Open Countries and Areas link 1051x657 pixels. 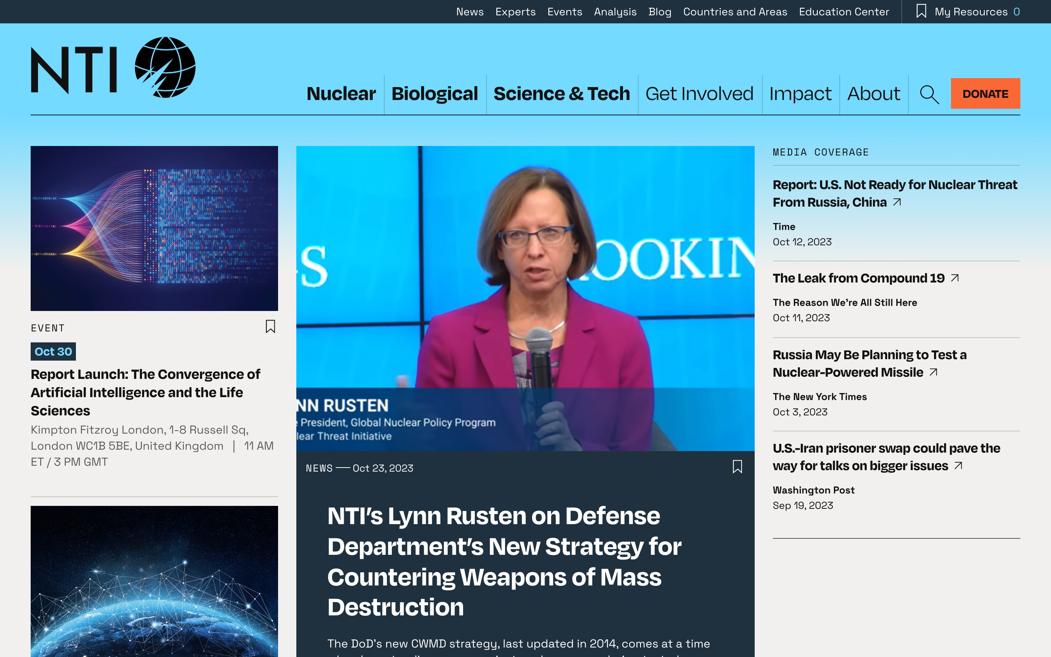coord(735,12)
